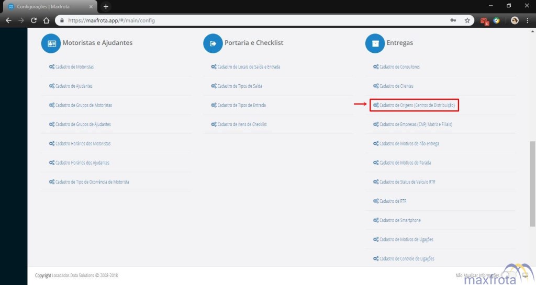Bookmark this page with the star icon
Viewport: 536px width, 285px height.
click(467, 21)
